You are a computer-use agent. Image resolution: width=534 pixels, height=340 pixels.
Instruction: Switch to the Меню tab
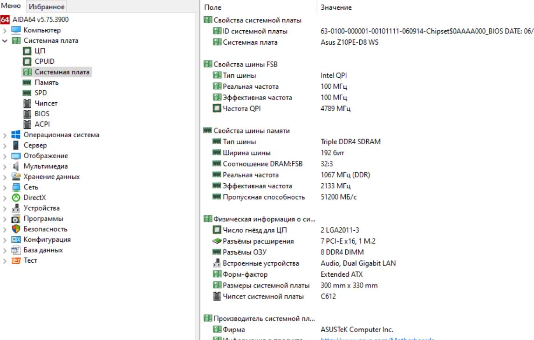point(11,6)
